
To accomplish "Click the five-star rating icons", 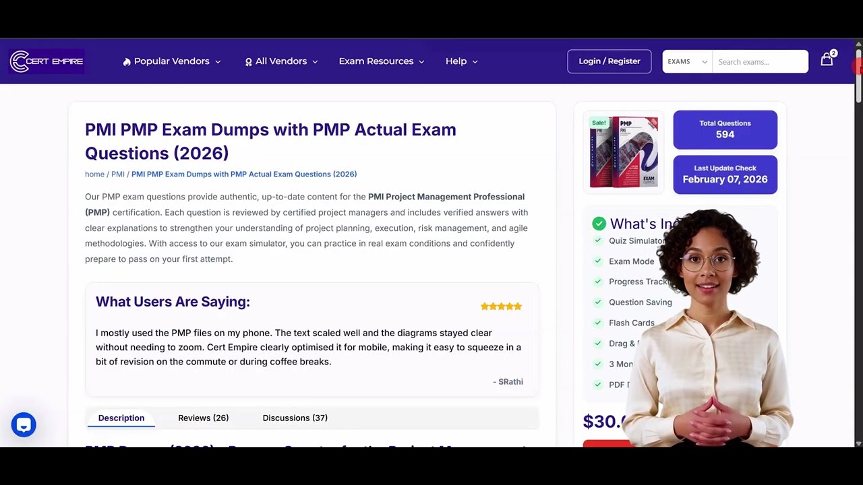I will click(501, 306).
